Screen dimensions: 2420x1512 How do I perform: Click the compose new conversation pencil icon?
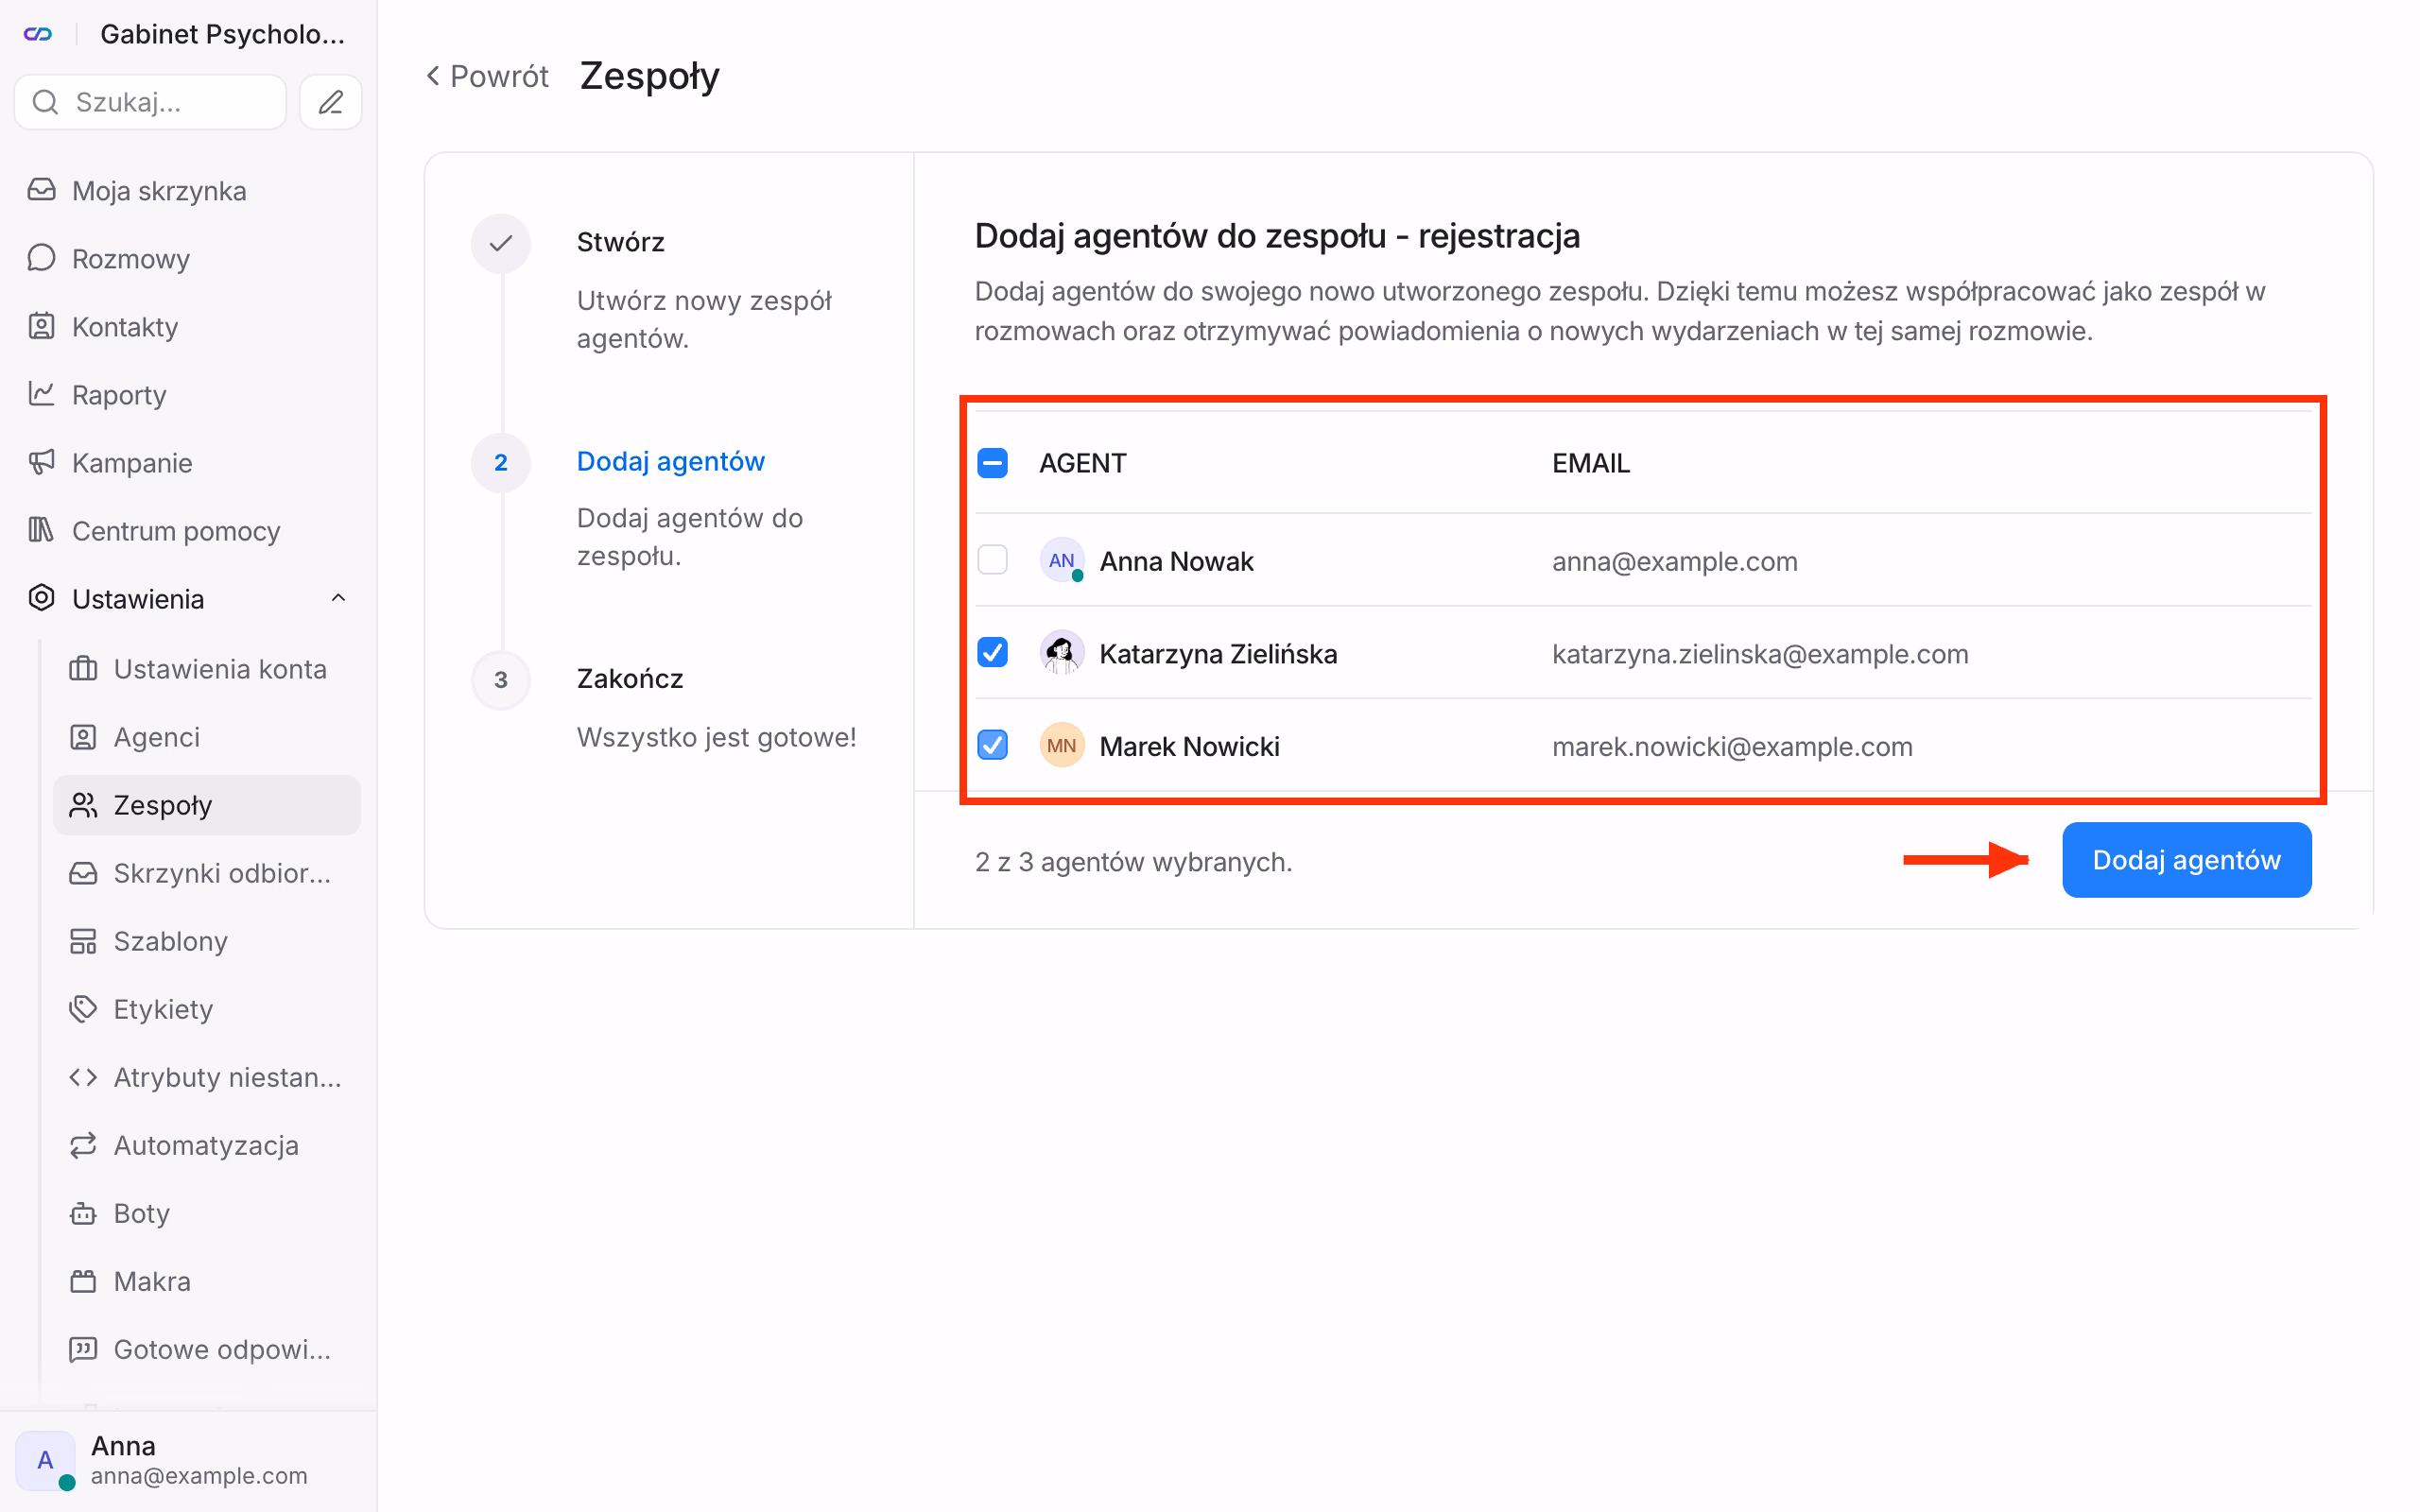pos(330,102)
